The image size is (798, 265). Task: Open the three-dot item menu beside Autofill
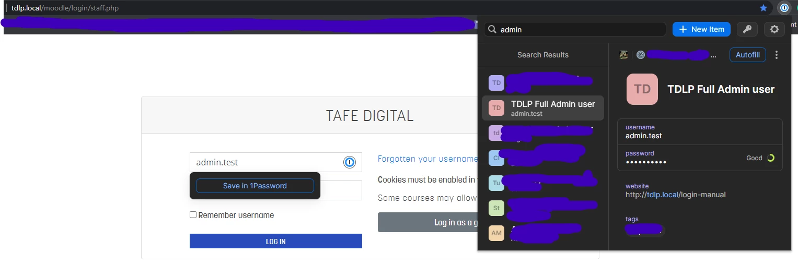[x=777, y=55]
